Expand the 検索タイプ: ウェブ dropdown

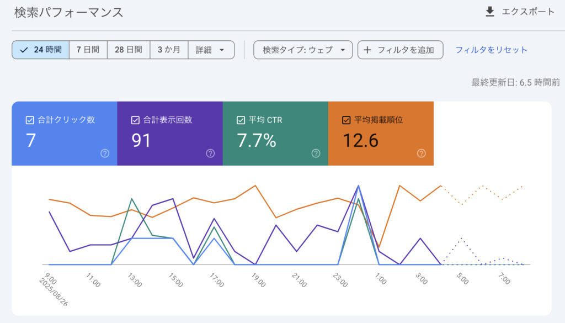click(x=302, y=49)
